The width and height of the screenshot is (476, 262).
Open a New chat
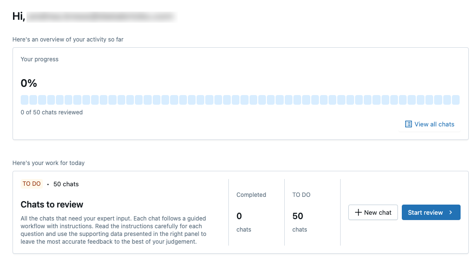point(373,212)
